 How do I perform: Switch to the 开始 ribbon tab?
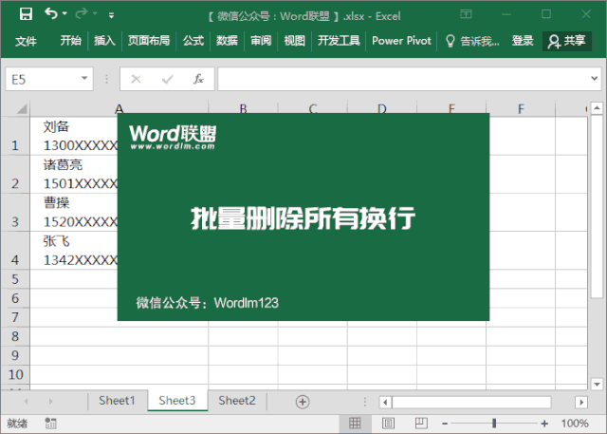pyautogui.click(x=71, y=41)
